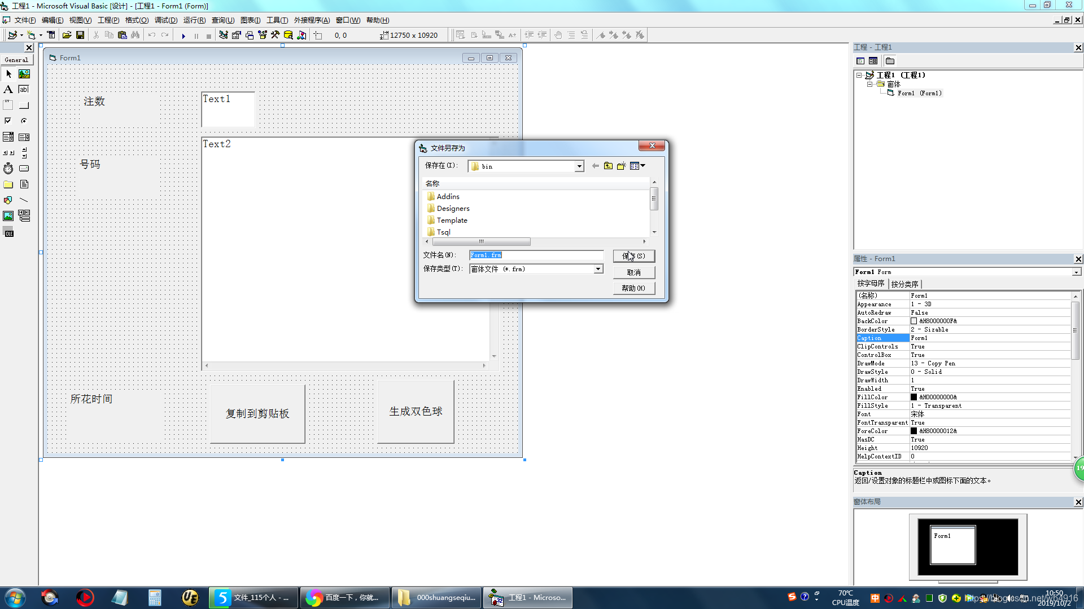This screenshot has height=609, width=1084.
Task: Select the CheckBox control tool
Action: click(x=8, y=121)
